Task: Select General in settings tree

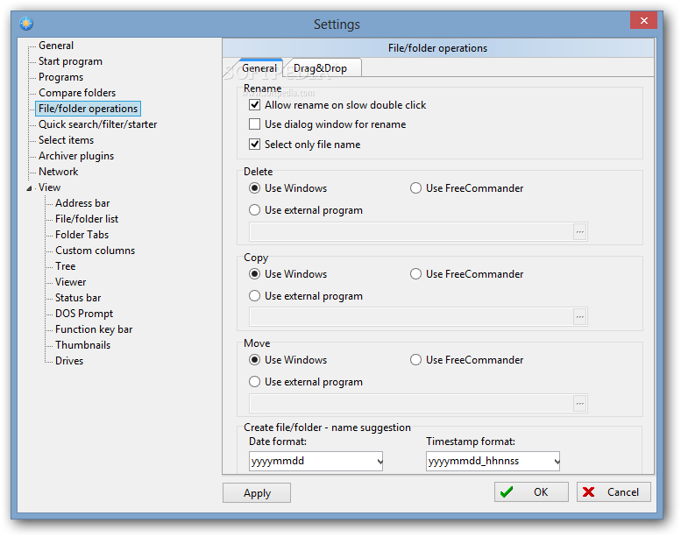Action: coord(56,46)
